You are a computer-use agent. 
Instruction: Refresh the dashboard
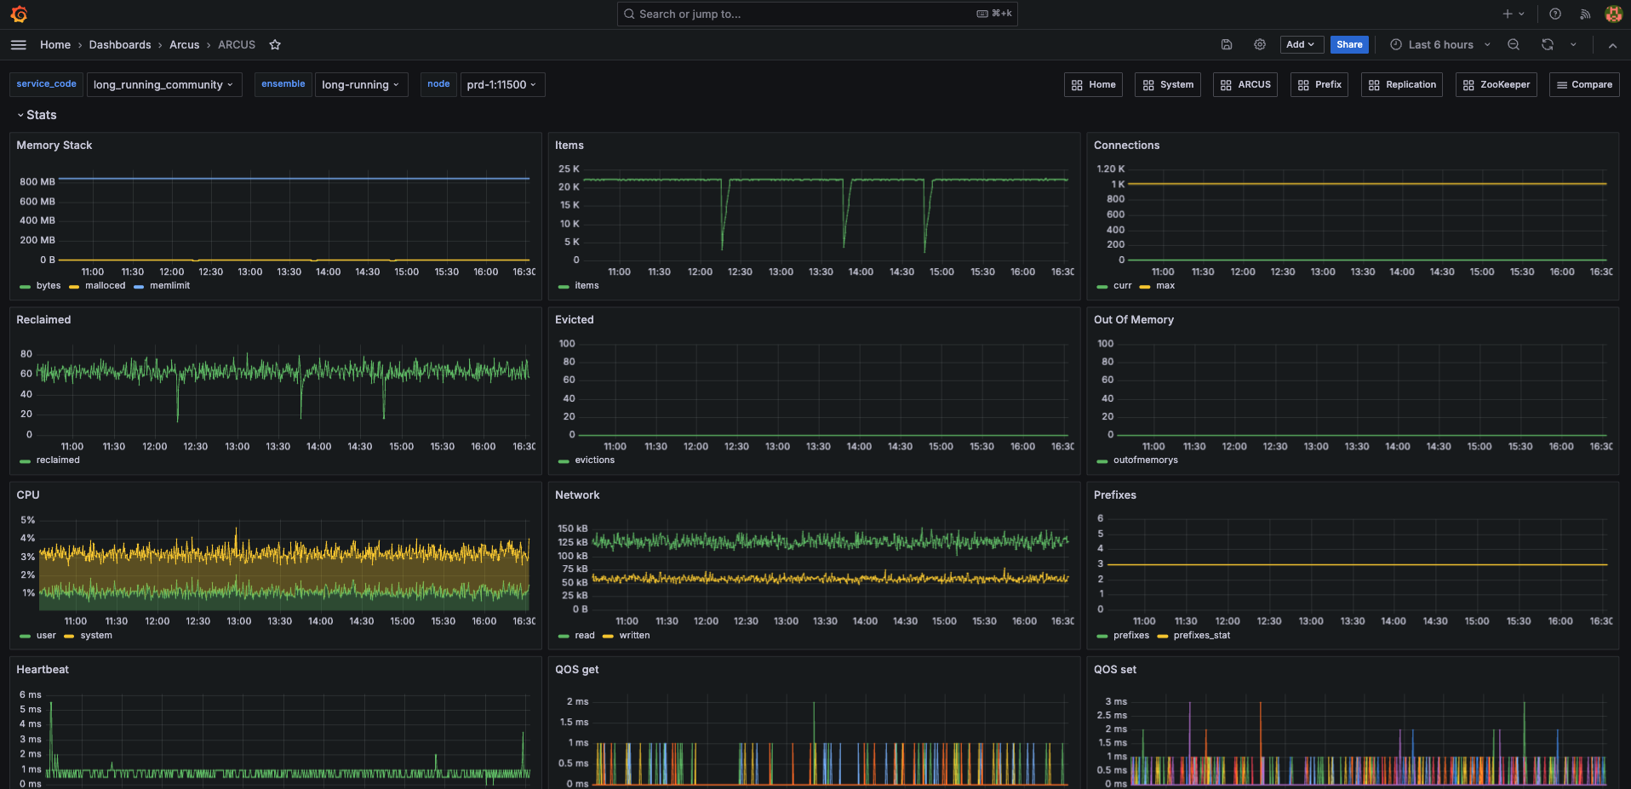(1548, 45)
